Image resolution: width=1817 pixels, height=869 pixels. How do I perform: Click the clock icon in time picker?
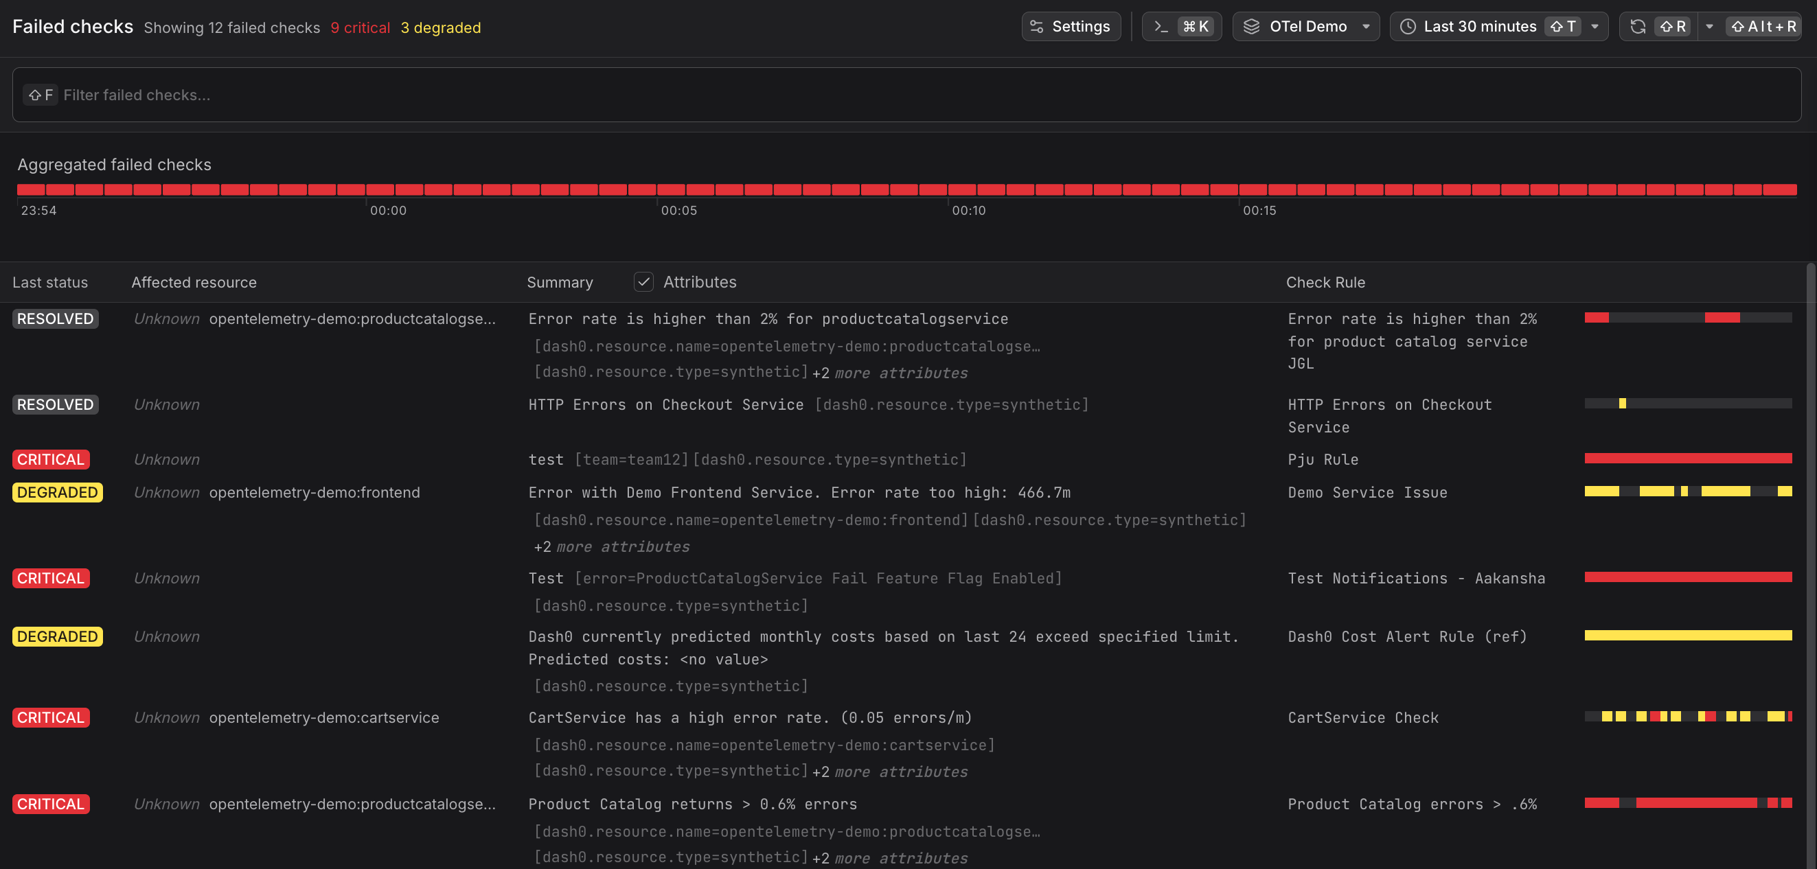click(x=1408, y=27)
